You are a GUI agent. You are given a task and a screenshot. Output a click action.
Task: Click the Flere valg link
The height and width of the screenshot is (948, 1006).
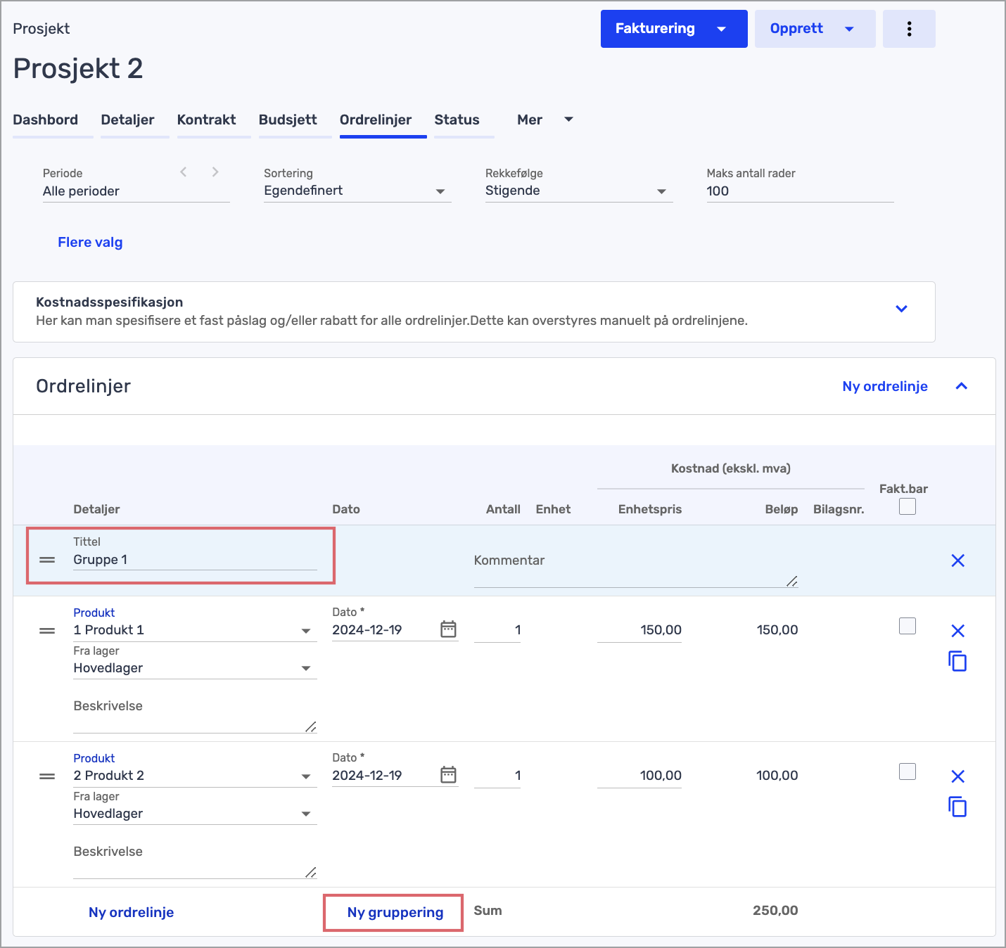[90, 242]
